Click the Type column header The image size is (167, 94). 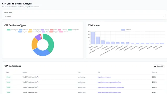[79, 72]
